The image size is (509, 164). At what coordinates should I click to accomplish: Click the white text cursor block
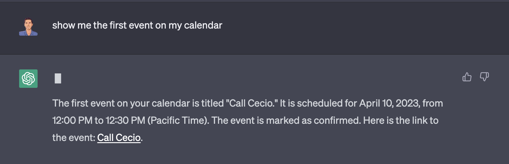coord(58,79)
